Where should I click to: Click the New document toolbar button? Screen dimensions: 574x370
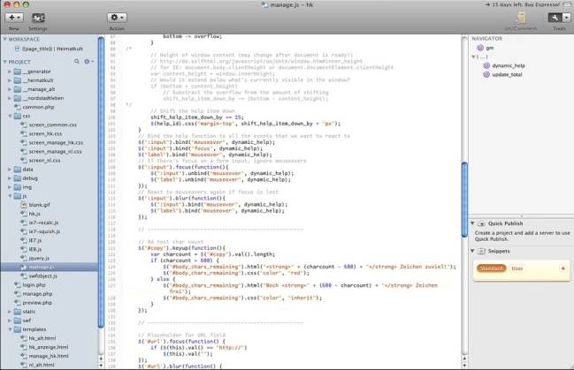[13, 18]
